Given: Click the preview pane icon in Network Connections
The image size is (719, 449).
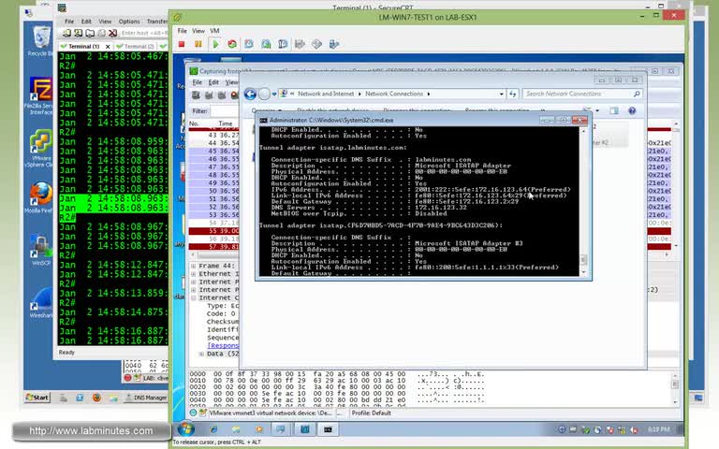Looking at the screenshot, I should [614, 110].
